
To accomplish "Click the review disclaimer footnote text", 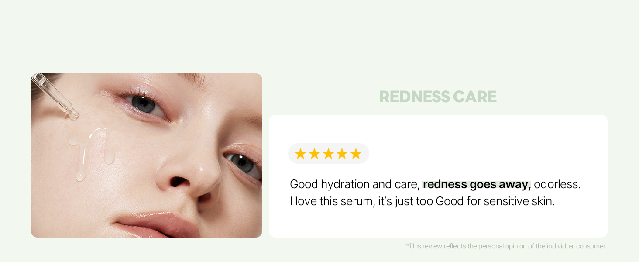I will pos(506,246).
